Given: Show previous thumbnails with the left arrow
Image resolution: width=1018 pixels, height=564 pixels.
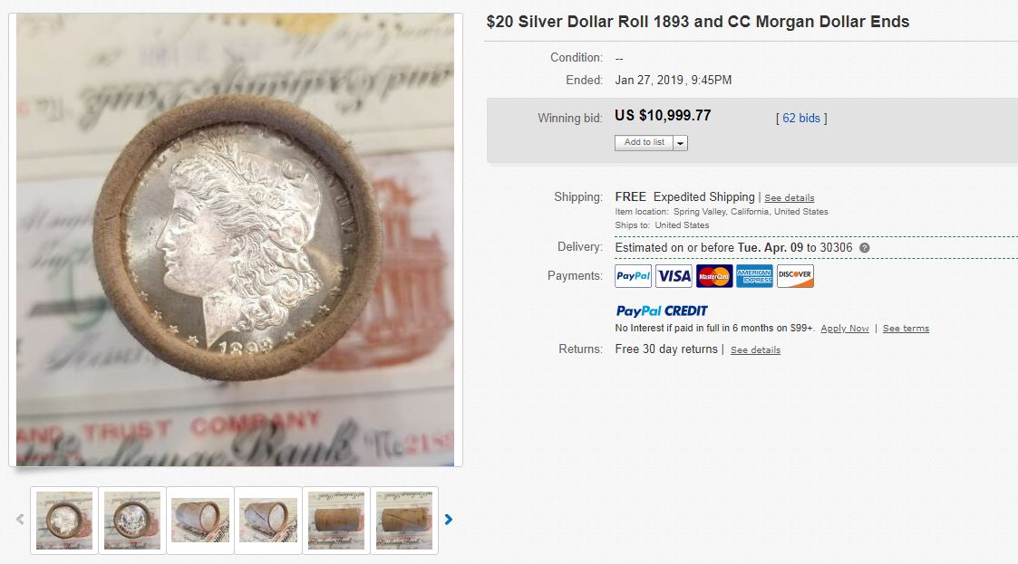Looking at the screenshot, I should tap(20, 520).
